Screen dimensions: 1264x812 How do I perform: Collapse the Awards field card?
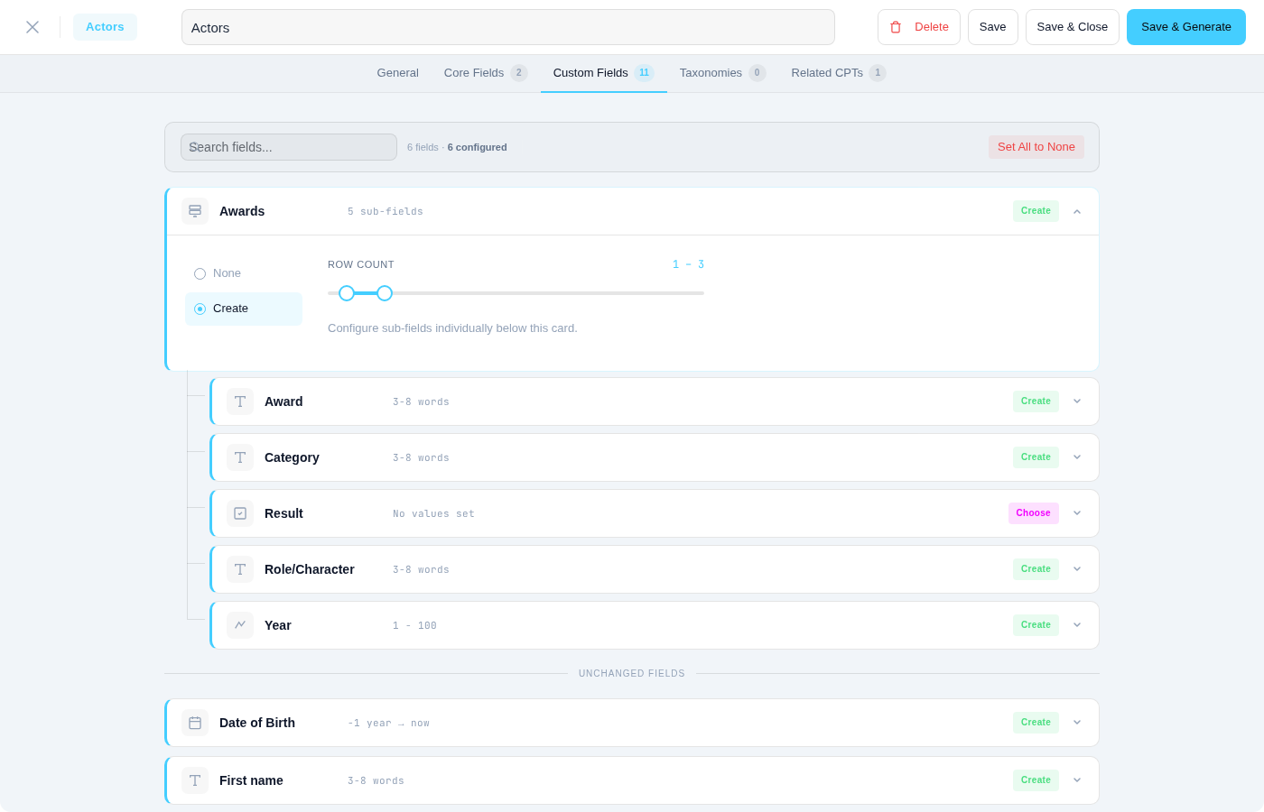1077,211
